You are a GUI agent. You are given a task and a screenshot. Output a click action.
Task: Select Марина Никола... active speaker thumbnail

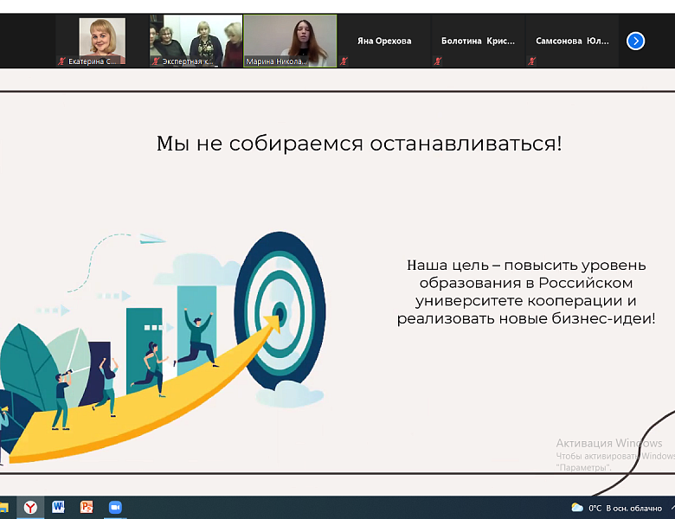[290, 41]
